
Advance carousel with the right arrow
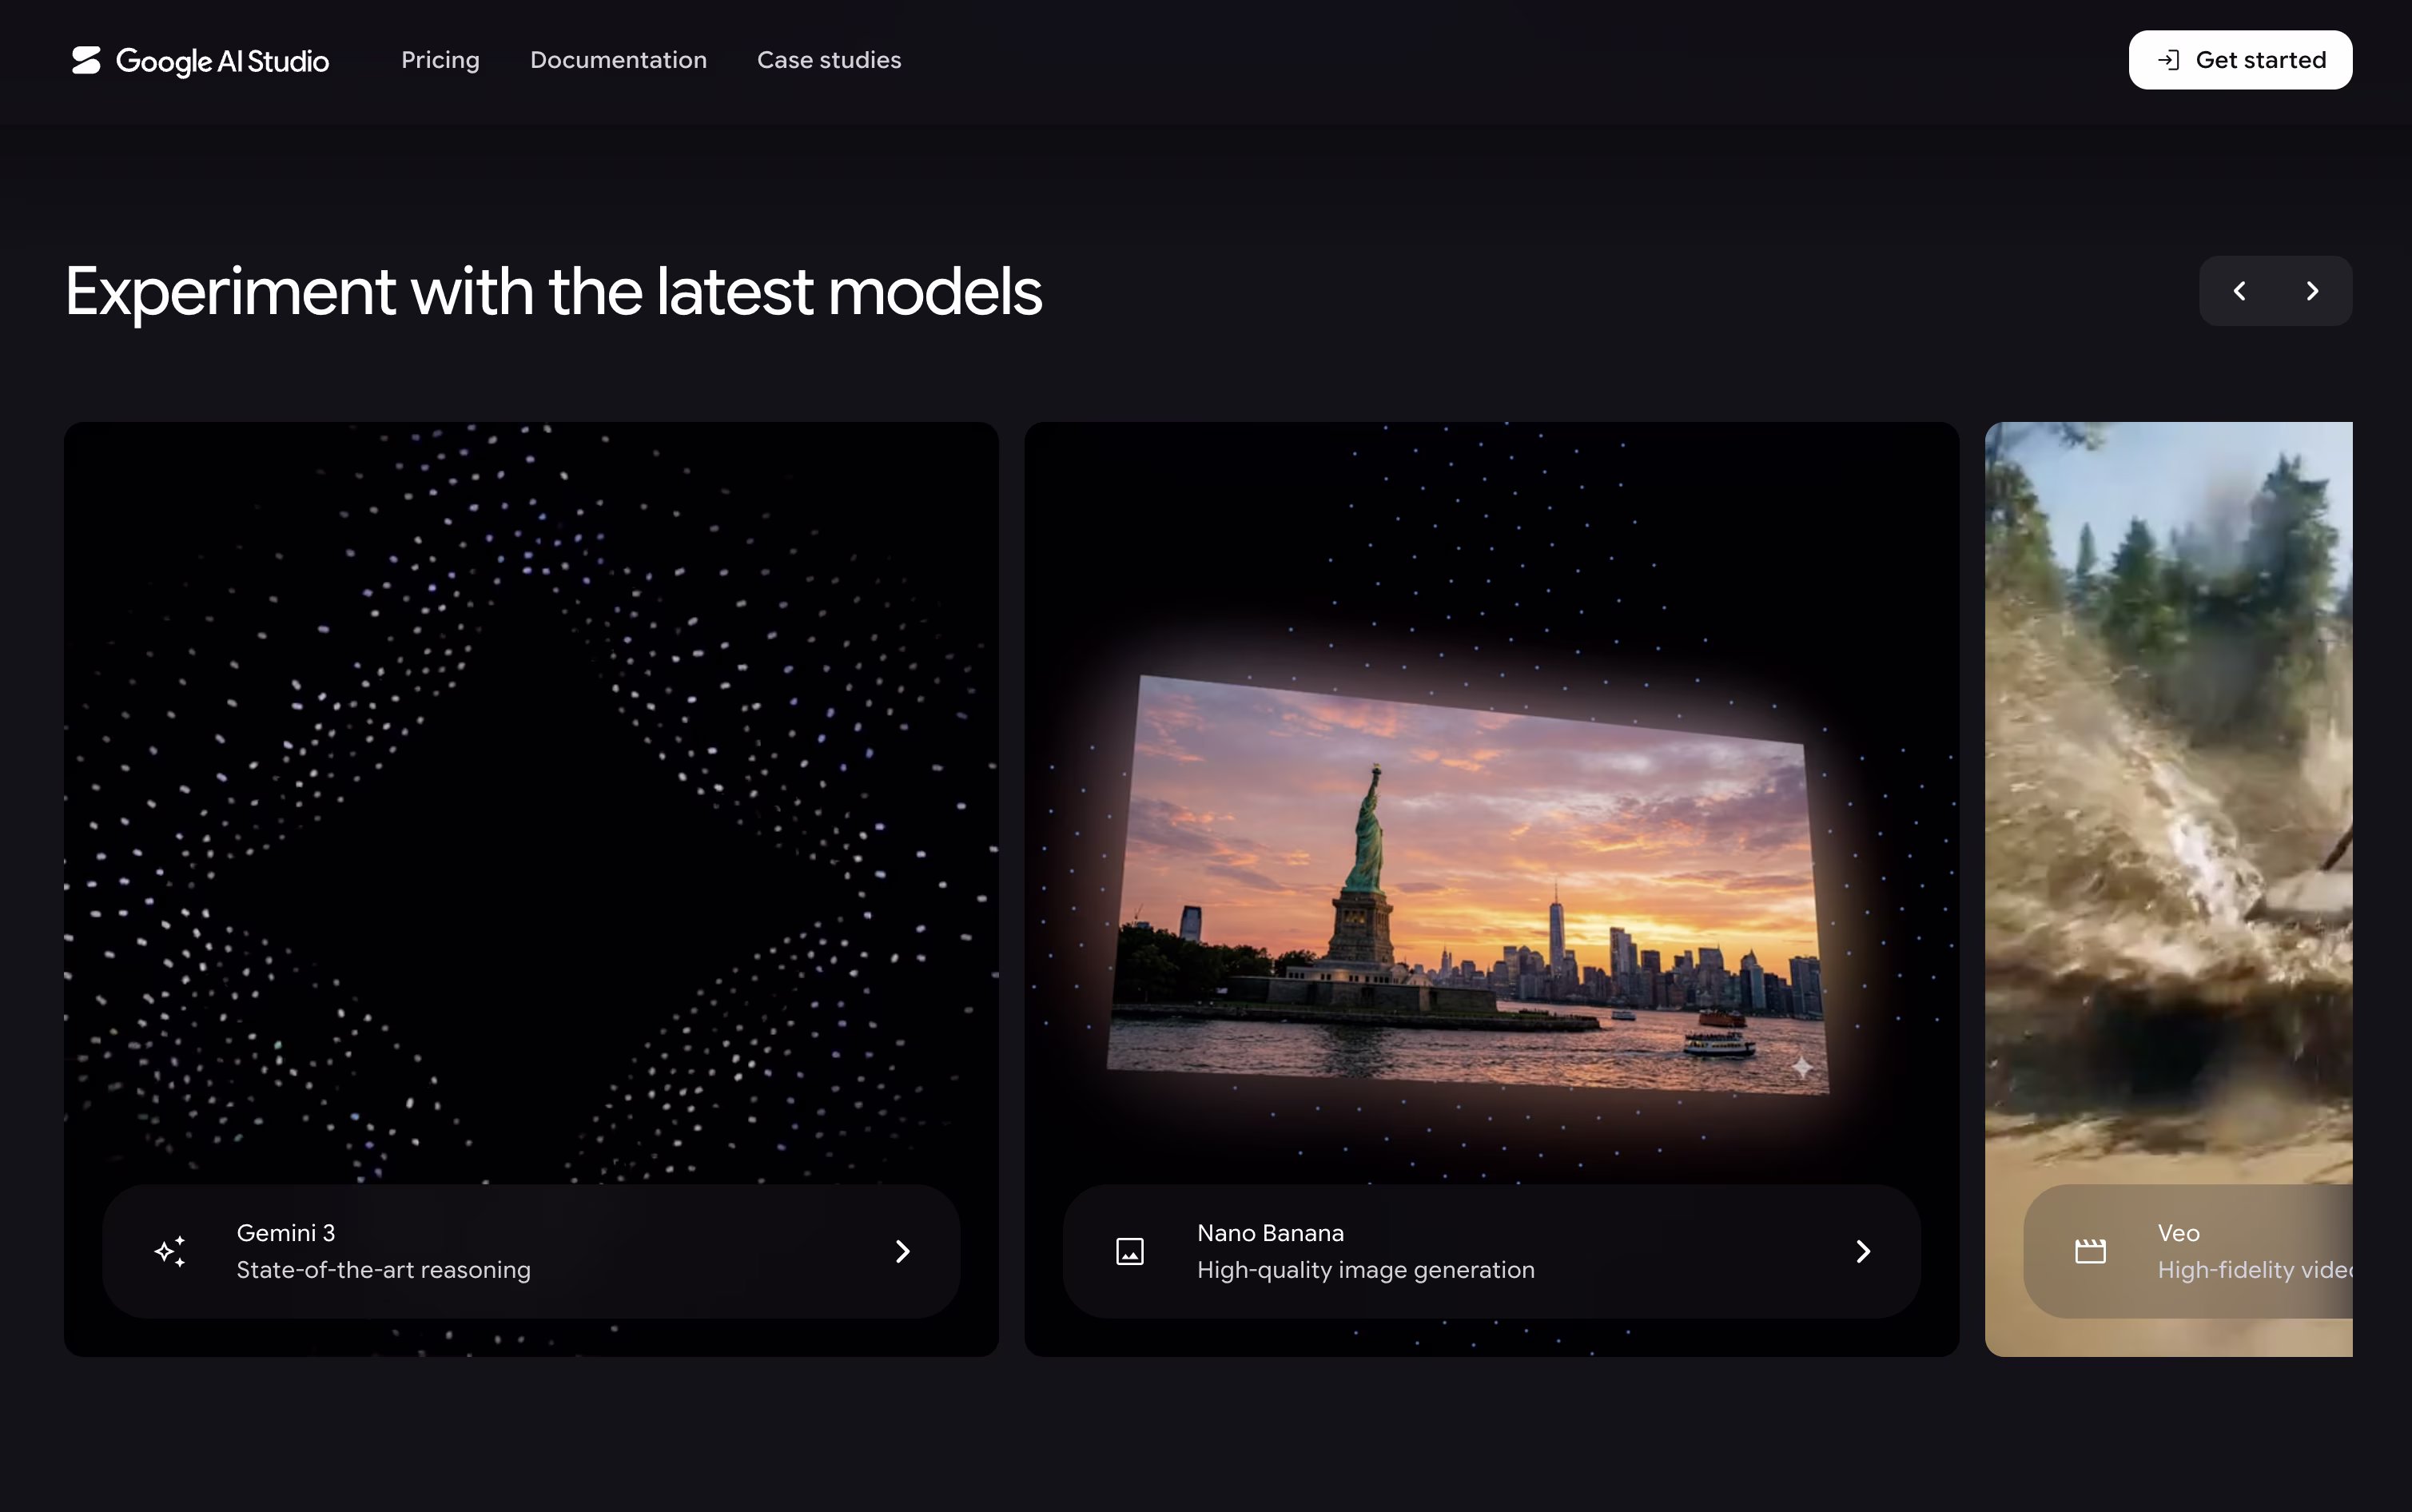pyautogui.click(x=2312, y=291)
